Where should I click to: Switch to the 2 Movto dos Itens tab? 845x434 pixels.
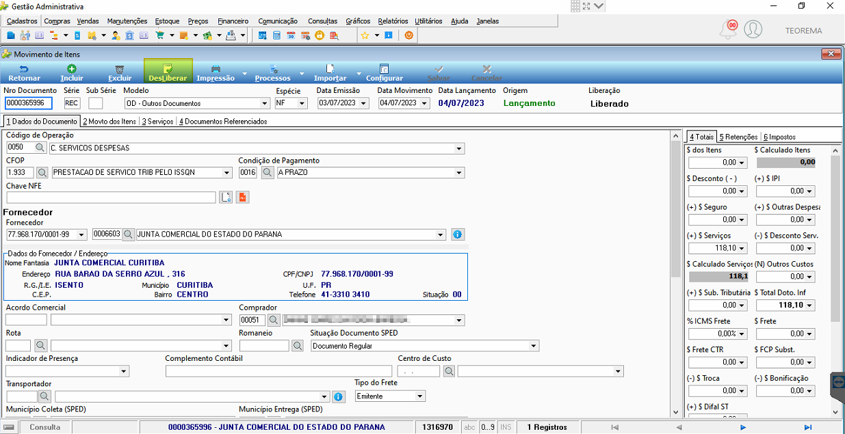[109, 122]
